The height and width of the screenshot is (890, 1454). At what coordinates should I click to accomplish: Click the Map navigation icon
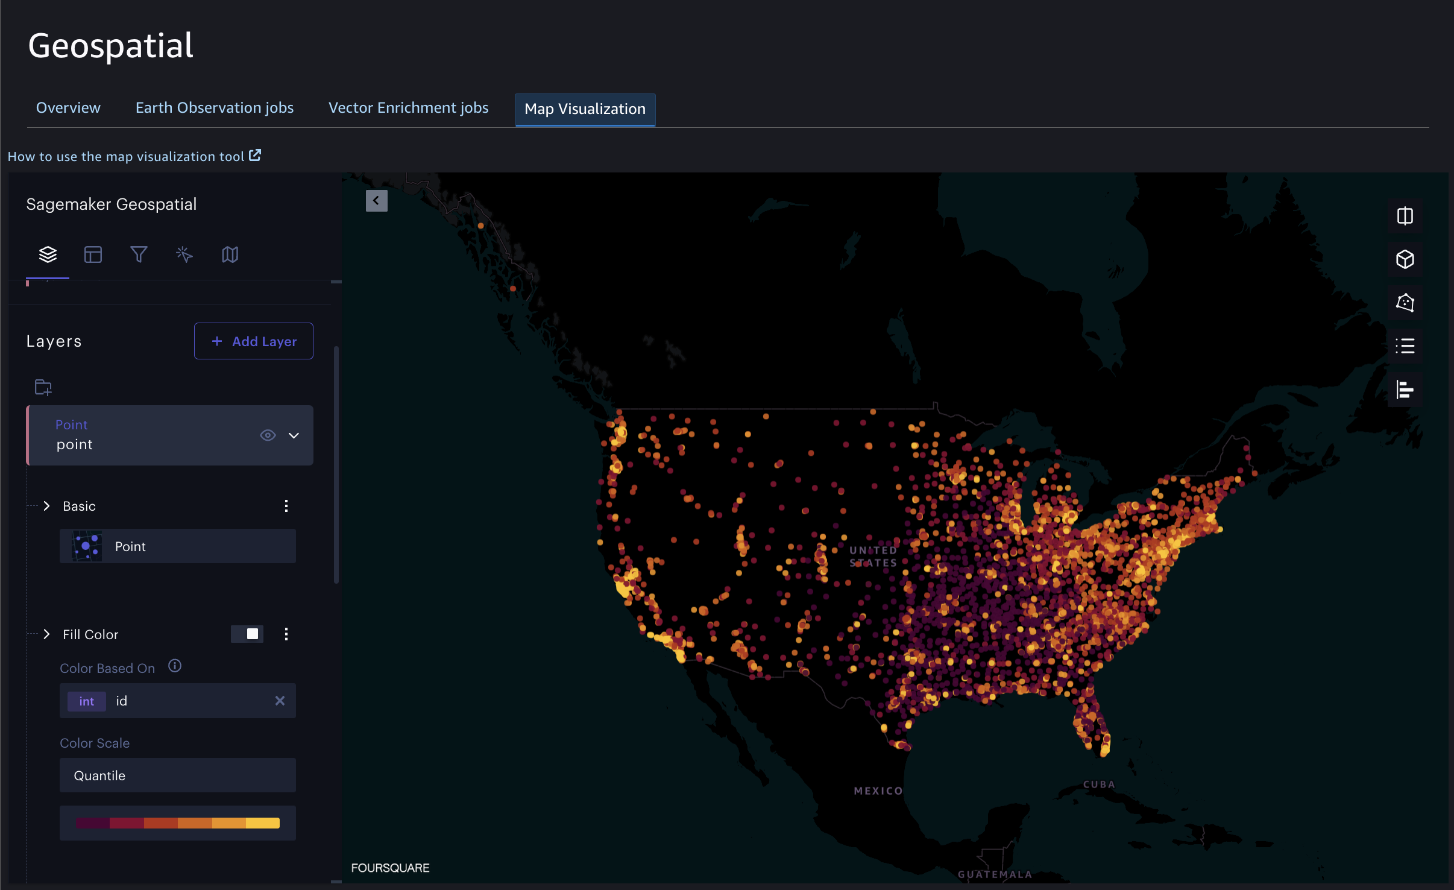coord(228,254)
